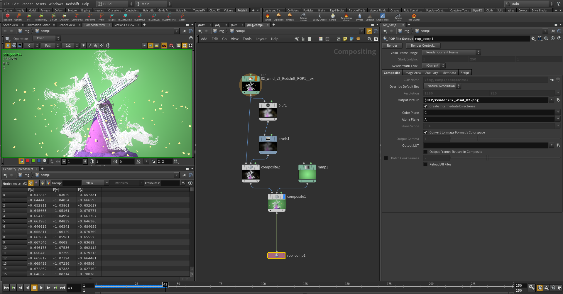Click the Batch Cook Frames slider

point(505,158)
